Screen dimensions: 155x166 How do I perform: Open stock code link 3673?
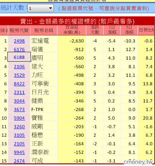tap(19, 109)
